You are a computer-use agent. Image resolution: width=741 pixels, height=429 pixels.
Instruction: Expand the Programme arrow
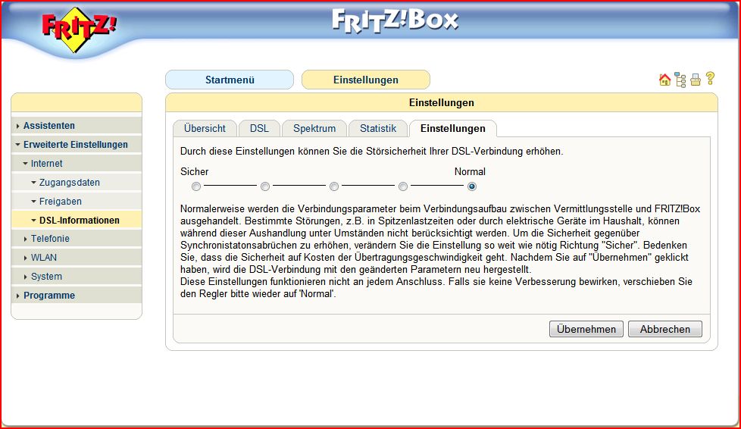click(17, 296)
